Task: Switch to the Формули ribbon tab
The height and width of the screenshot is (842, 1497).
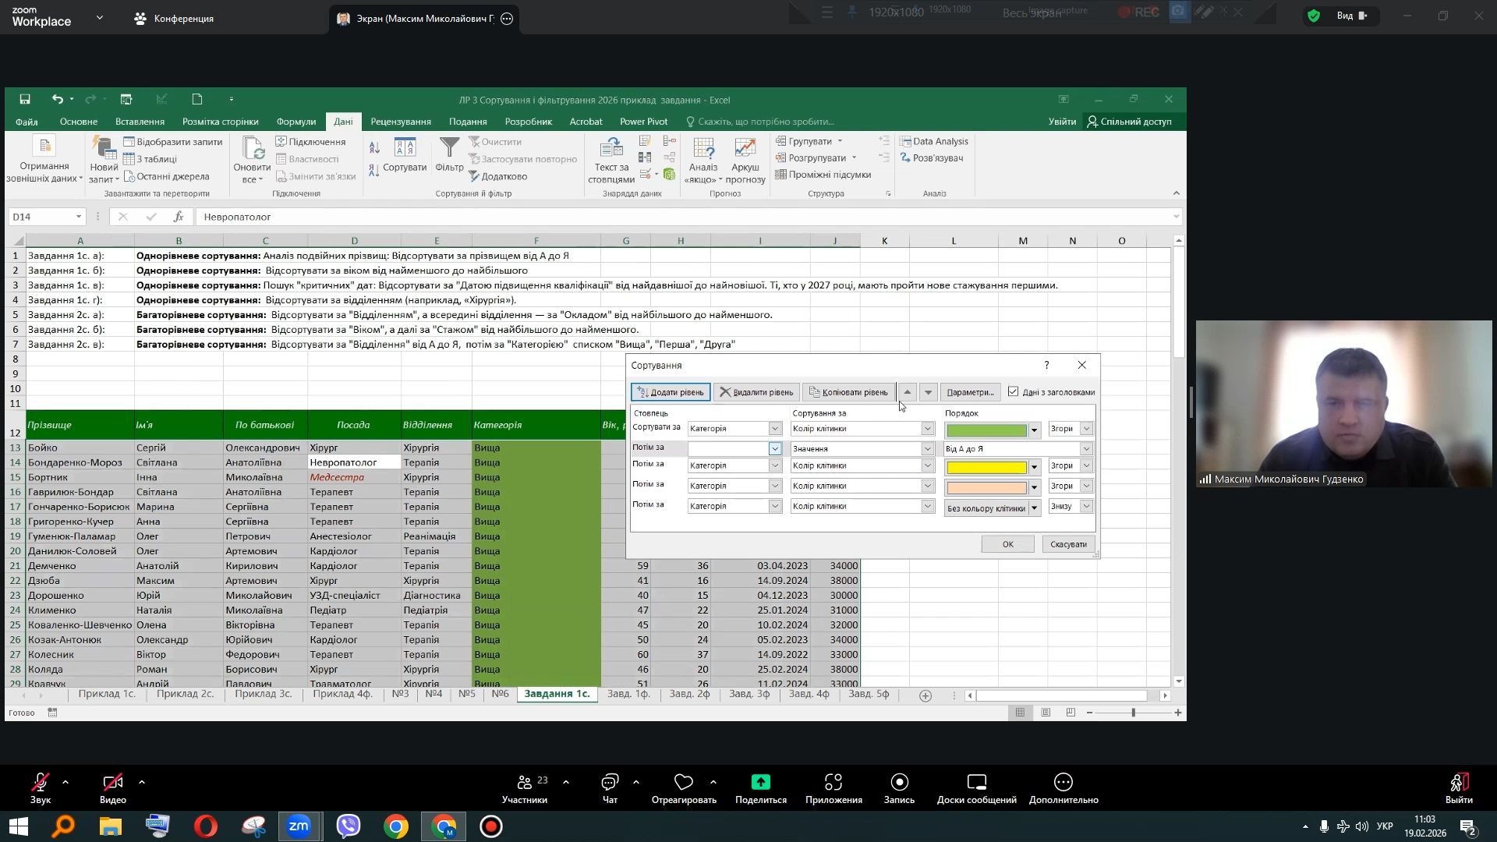Action: point(296,122)
